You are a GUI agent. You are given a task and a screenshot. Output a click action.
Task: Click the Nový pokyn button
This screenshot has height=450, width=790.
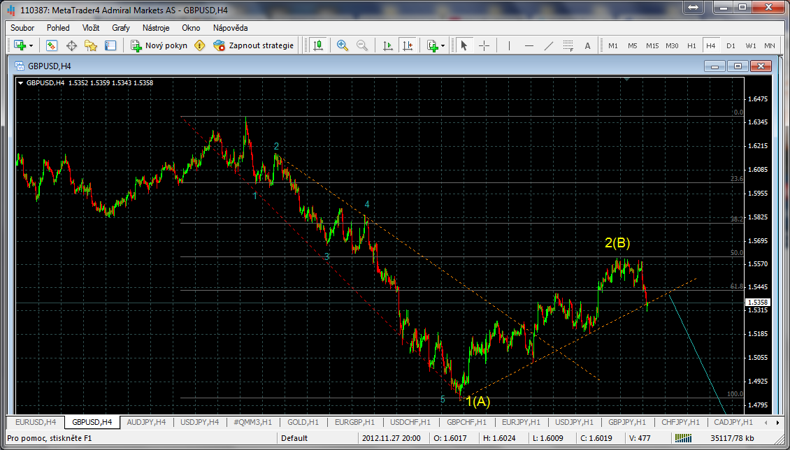click(x=159, y=45)
